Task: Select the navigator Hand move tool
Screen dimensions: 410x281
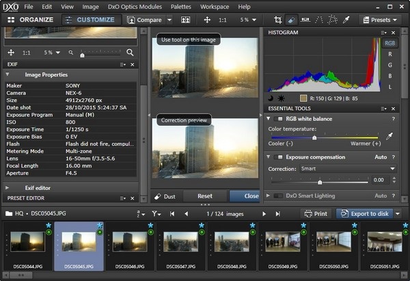Action: [x=11, y=53]
